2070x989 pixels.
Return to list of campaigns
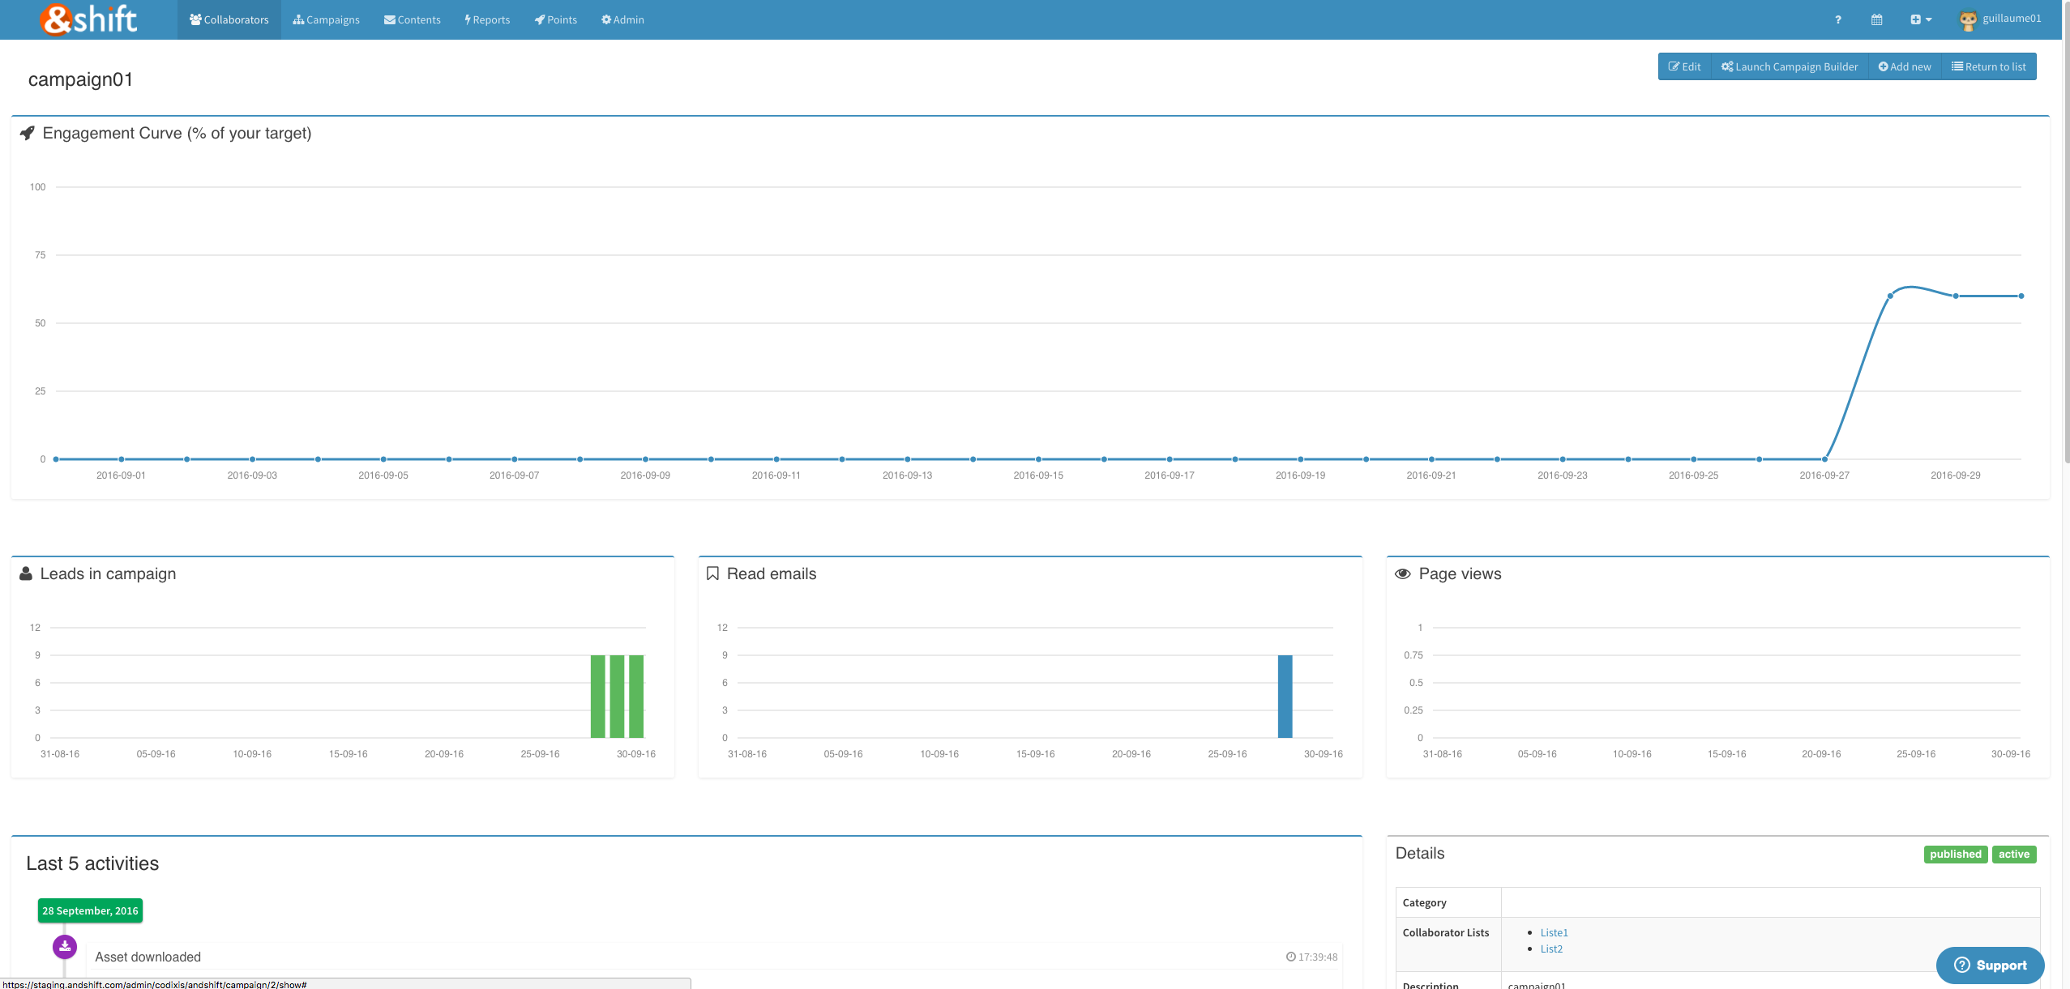pos(1989,66)
